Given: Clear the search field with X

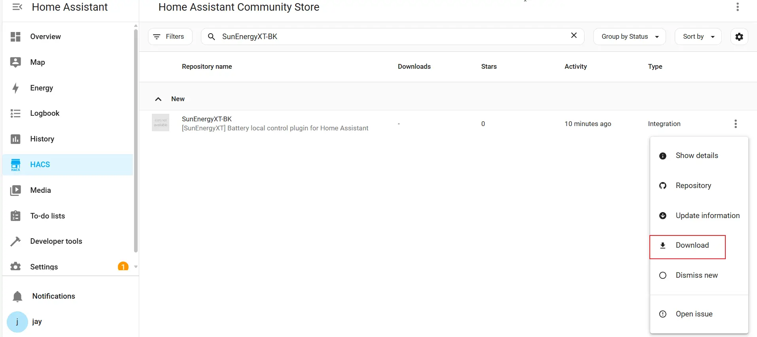Looking at the screenshot, I should click(x=573, y=36).
